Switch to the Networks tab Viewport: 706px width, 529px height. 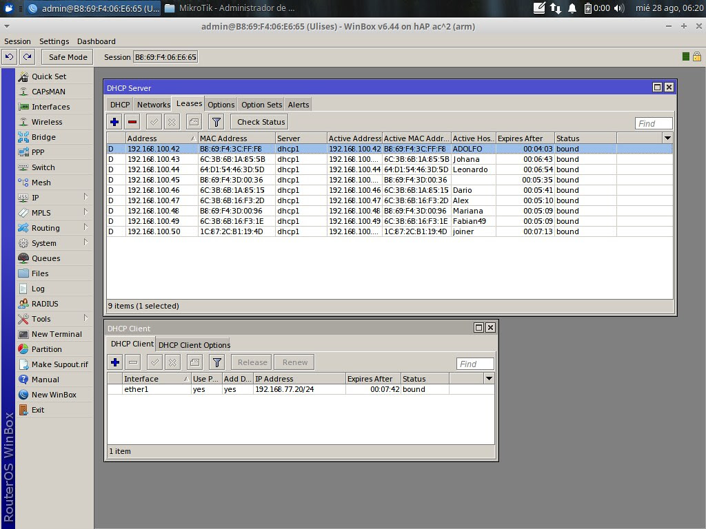[154, 105]
